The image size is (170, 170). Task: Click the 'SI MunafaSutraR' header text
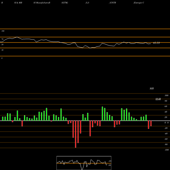(x=42, y=3)
